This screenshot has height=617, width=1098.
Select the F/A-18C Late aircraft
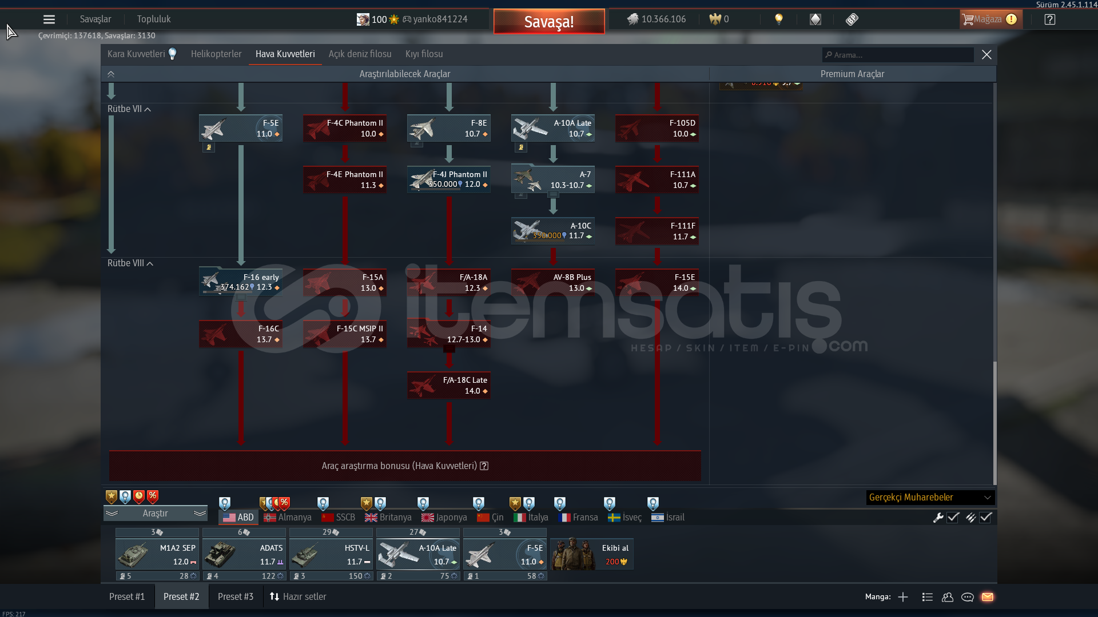pyautogui.click(x=449, y=386)
